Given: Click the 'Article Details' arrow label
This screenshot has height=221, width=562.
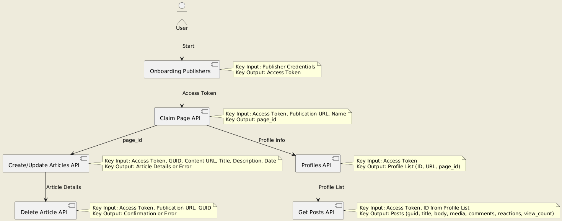Looking at the screenshot, I should pos(64,187).
